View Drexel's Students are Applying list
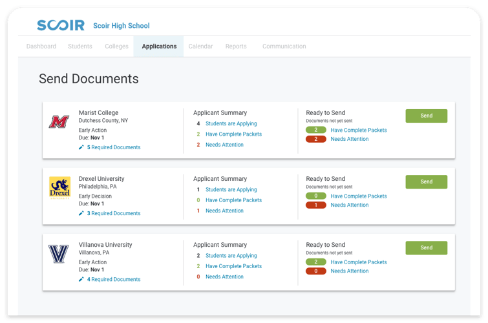The width and height of the screenshot is (488, 323). coord(231,189)
